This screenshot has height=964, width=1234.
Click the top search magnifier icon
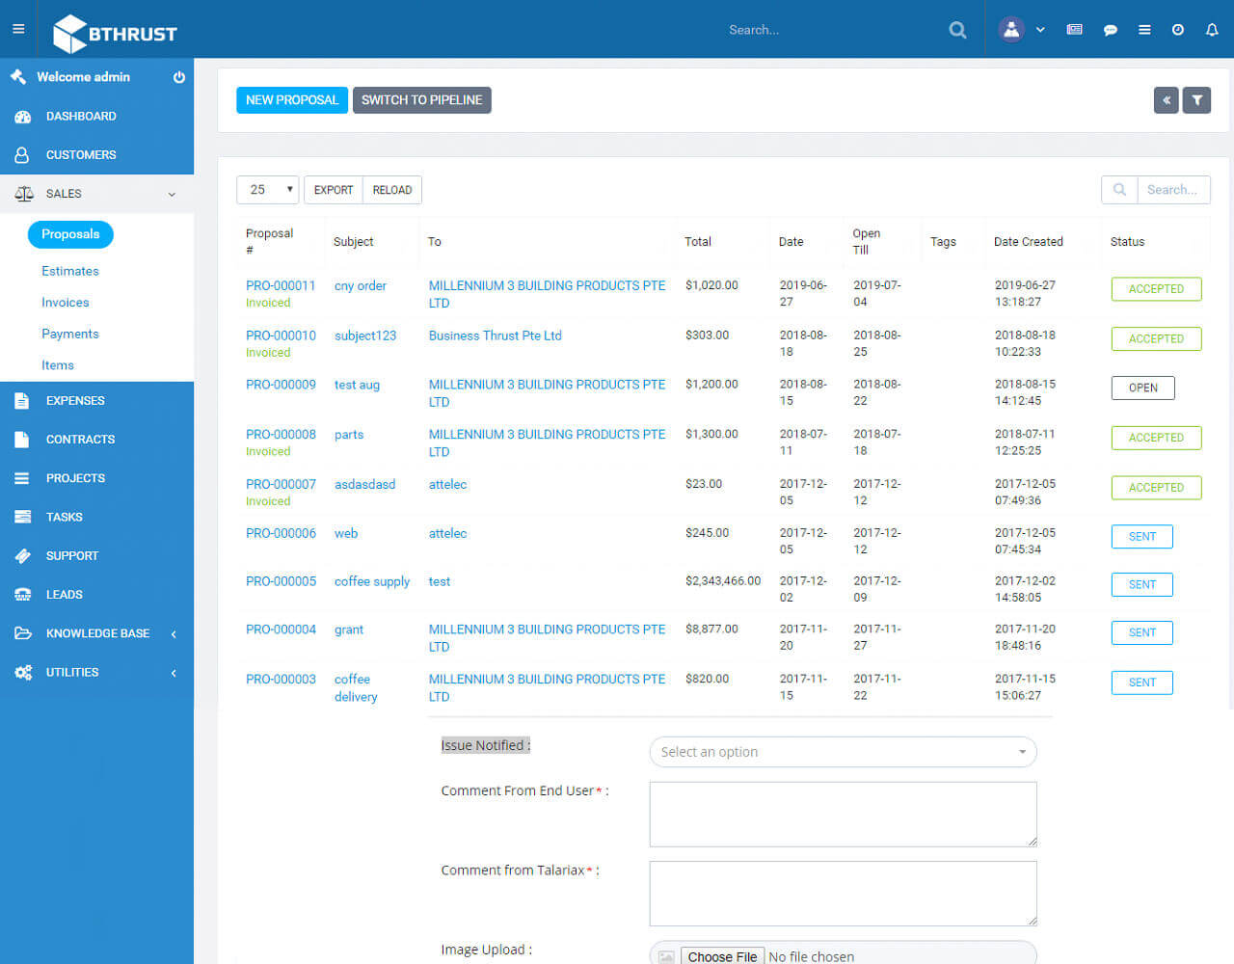[957, 30]
